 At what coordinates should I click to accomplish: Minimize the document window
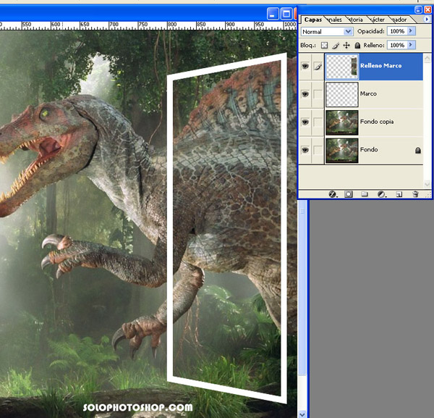[x=273, y=14]
